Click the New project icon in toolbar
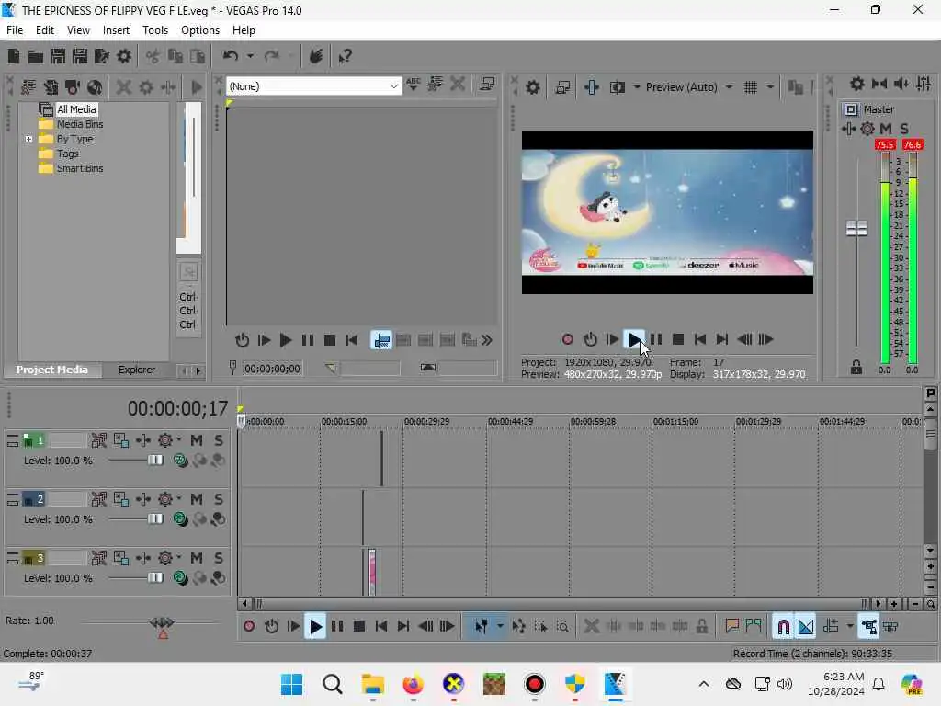The width and height of the screenshot is (941, 706). pyautogui.click(x=14, y=56)
